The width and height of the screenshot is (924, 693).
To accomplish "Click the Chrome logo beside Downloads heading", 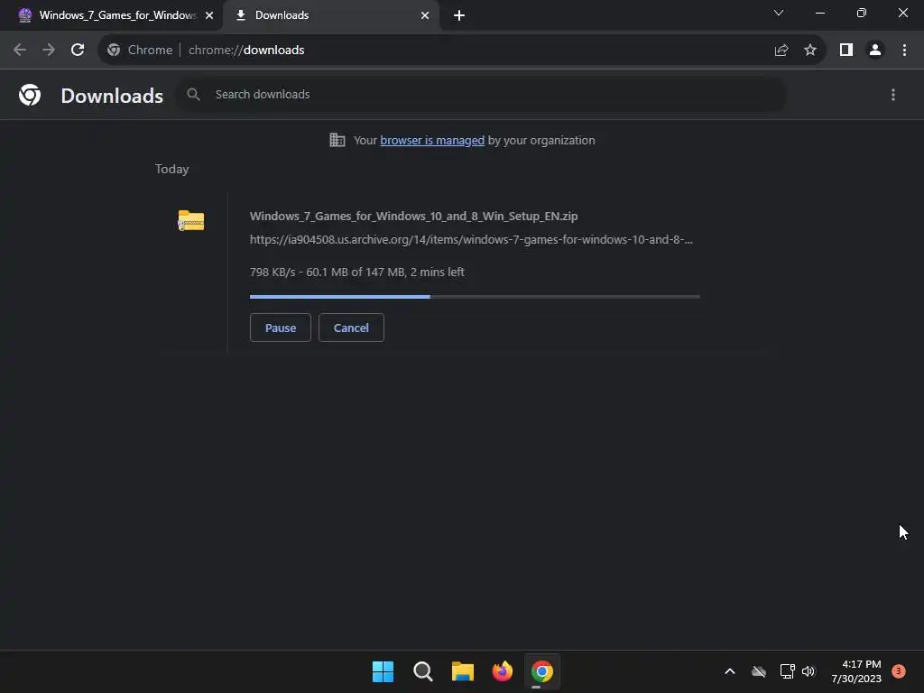I will coord(30,95).
